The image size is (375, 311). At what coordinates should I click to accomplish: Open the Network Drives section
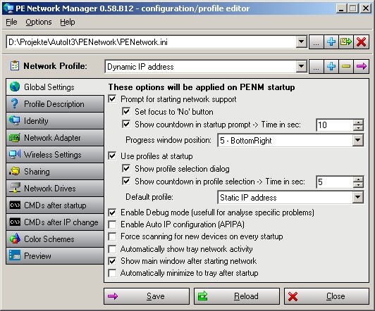point(55,189)
